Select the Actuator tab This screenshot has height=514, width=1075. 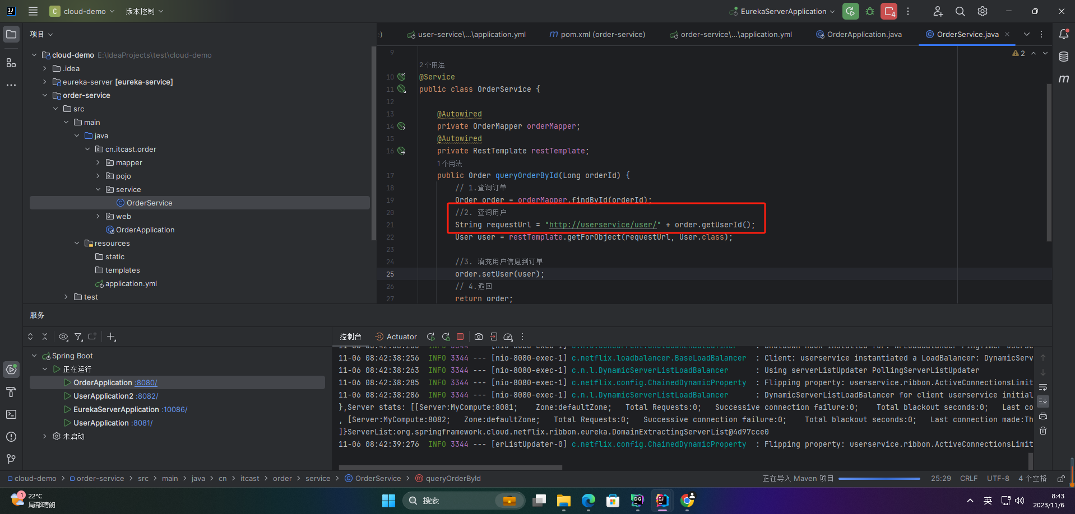396,337
